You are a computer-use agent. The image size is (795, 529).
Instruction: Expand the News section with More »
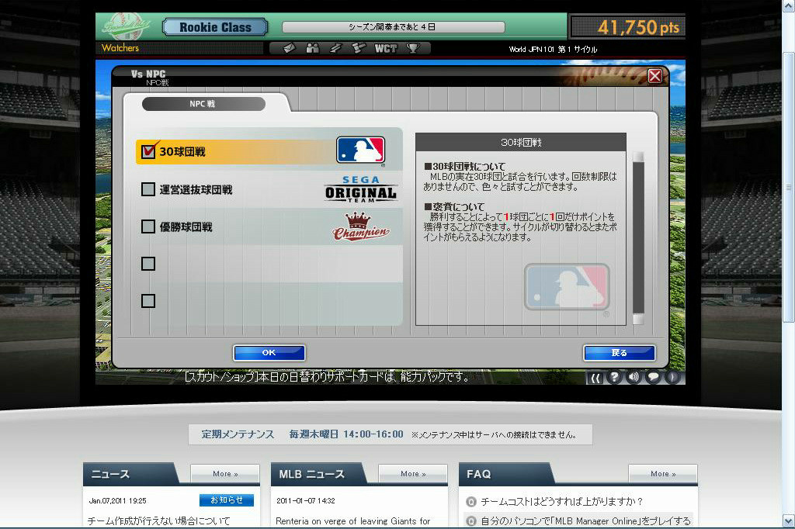click(225, 473)
